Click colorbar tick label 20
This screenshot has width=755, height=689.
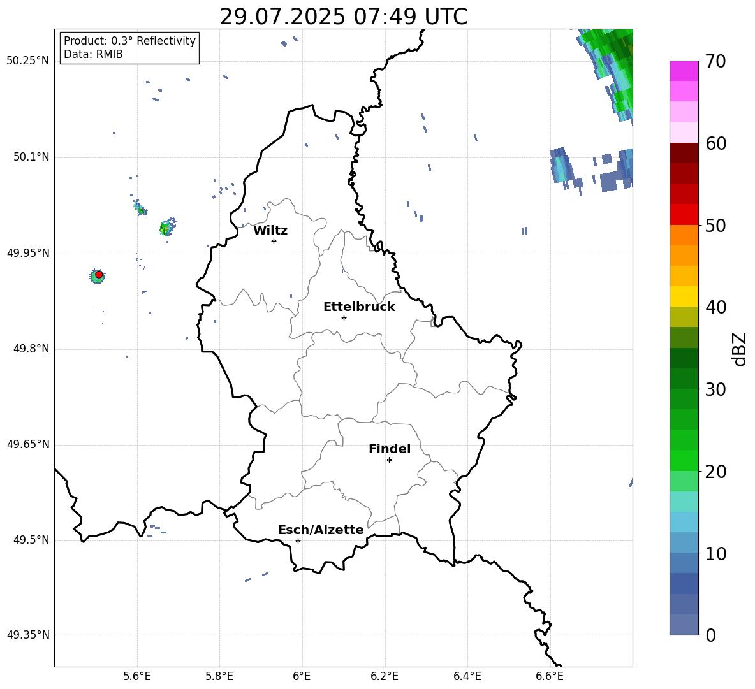coord(715,472)
